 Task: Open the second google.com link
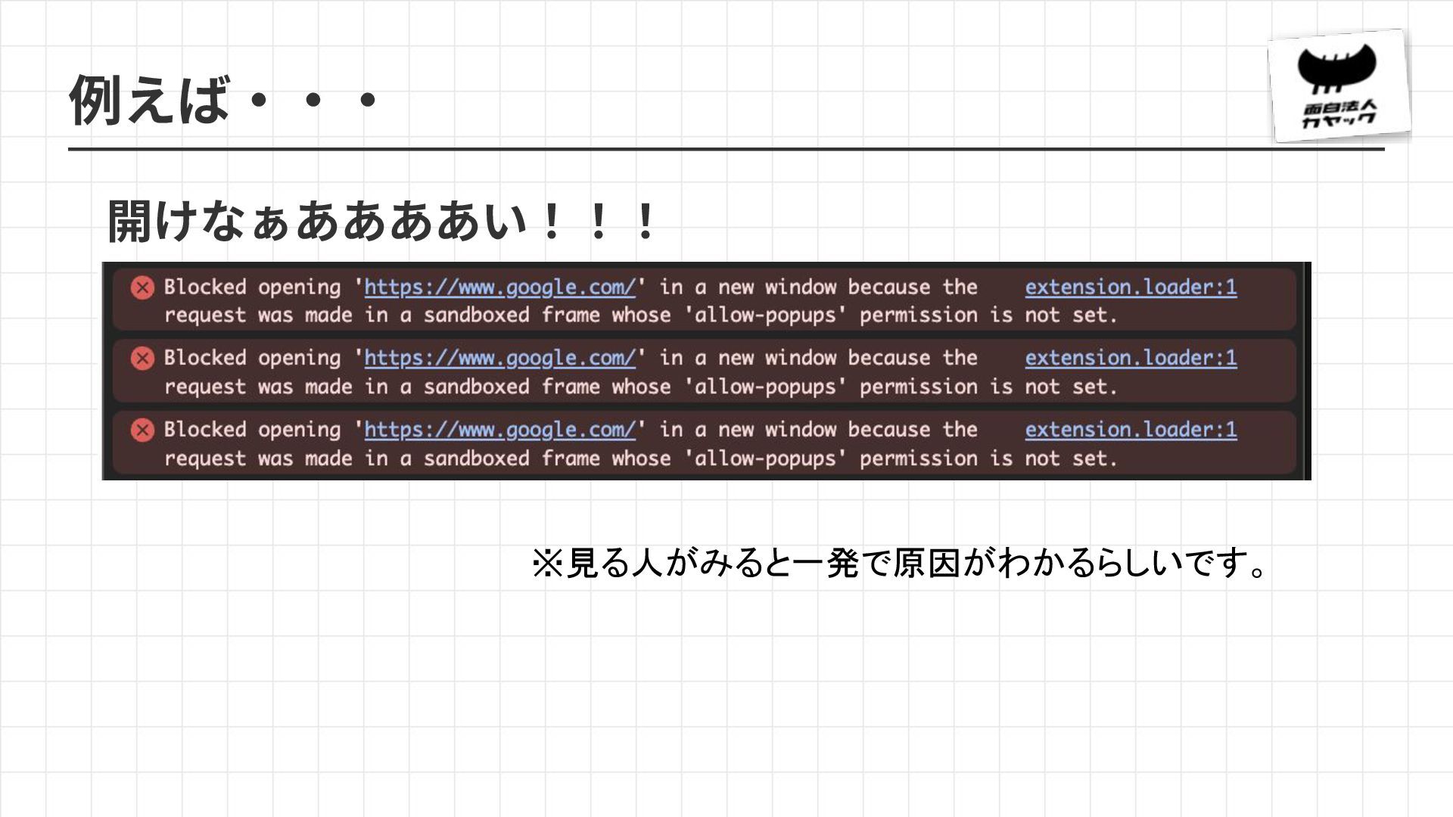click(x=499, y=358)
